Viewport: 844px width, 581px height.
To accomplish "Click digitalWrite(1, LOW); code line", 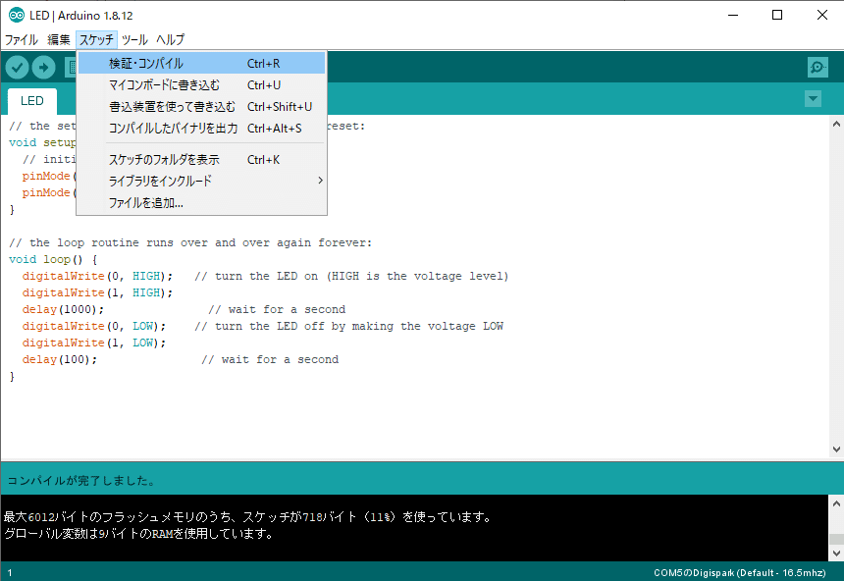I will tap(94, 343).
